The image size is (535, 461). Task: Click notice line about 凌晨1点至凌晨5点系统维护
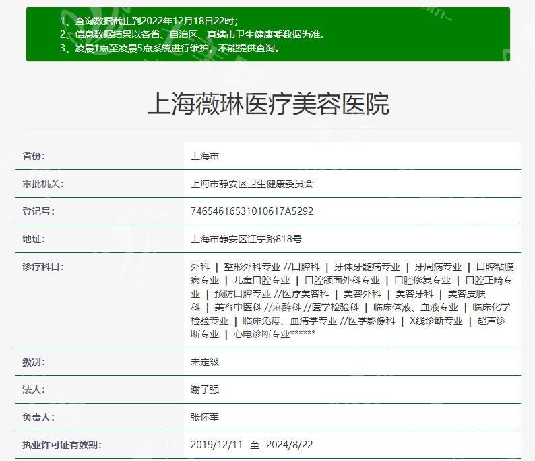[x=170, y=48]
